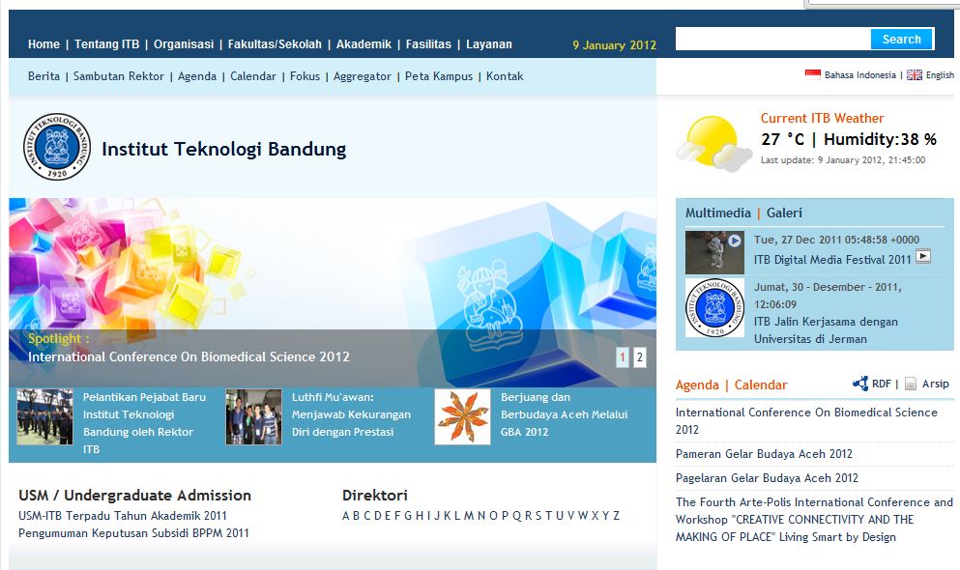Screen dimensions: 960x570
Task: Click the ITB circular logo emblem
Action: tap(57, 147)
